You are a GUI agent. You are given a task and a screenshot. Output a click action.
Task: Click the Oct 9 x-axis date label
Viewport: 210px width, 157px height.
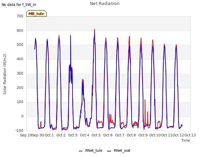click(143, 135)
